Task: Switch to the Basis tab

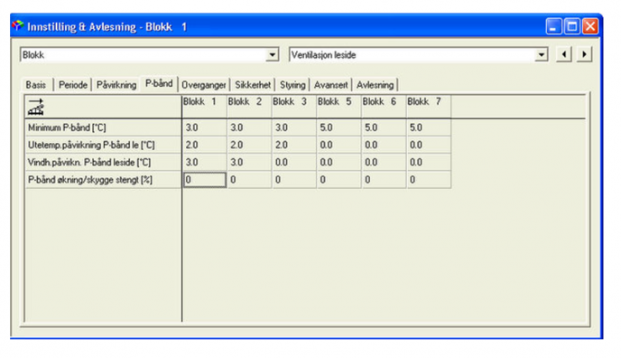Action: (36, 85)
